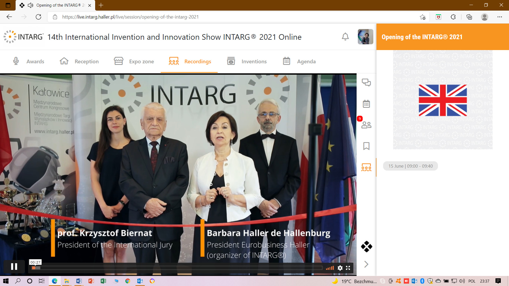Viewport: 509px width, 286px height.
Task: Pause the video playback
Action: pyautogui.click(x=14, y=266)
